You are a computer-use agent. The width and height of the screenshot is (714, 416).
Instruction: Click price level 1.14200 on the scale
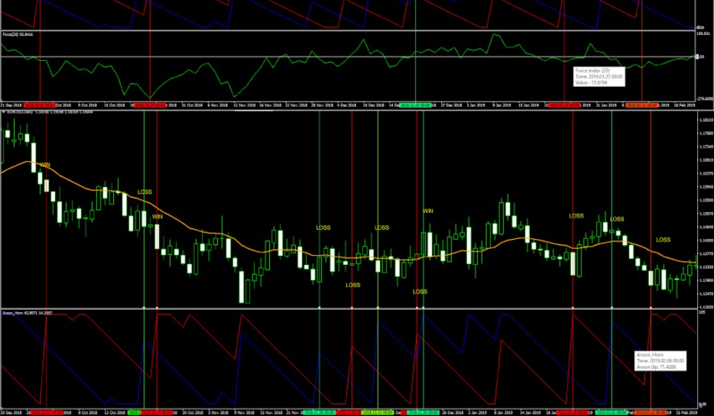706,240
